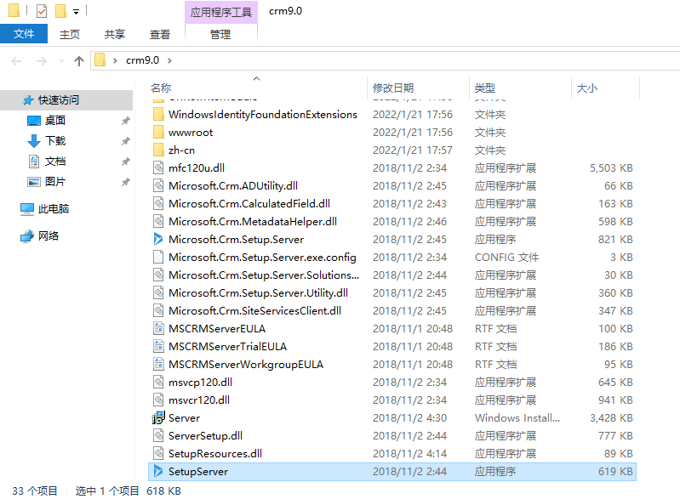The image size is (680, 499).
Task: Go up one folder level
Action: pyautogui.click(x=78, y=61)
